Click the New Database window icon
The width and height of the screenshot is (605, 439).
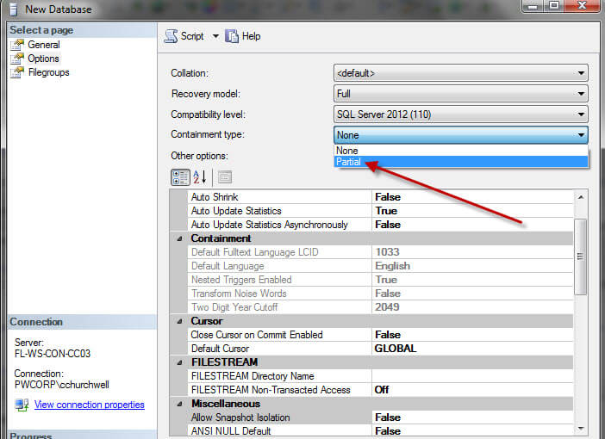[x=14, y=9]
